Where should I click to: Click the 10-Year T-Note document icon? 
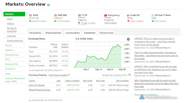153,15
